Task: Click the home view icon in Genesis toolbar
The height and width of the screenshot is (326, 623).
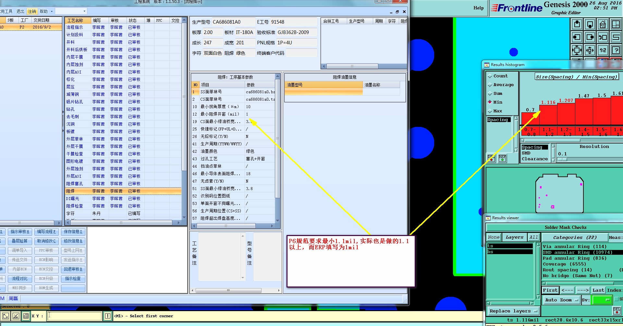Action: click(x=603, y=24)
